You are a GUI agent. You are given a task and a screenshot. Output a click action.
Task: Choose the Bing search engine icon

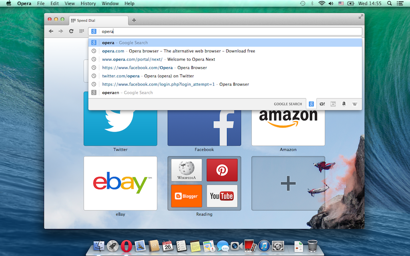(x=333, y=104)
